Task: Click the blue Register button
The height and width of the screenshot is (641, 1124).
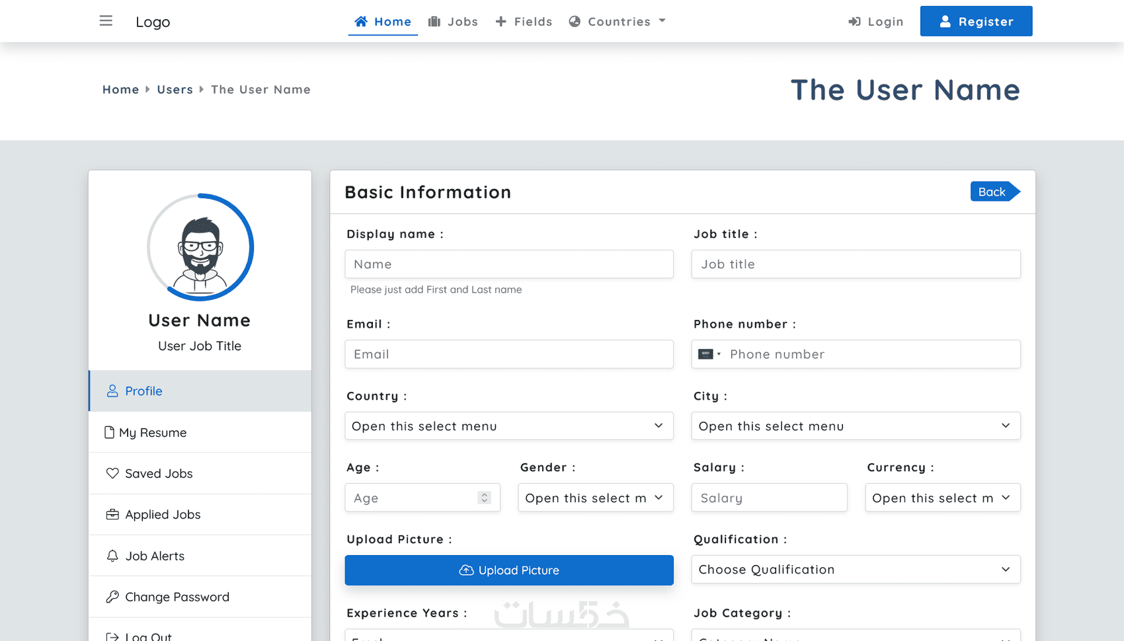Action: click(x=976, y=20)
